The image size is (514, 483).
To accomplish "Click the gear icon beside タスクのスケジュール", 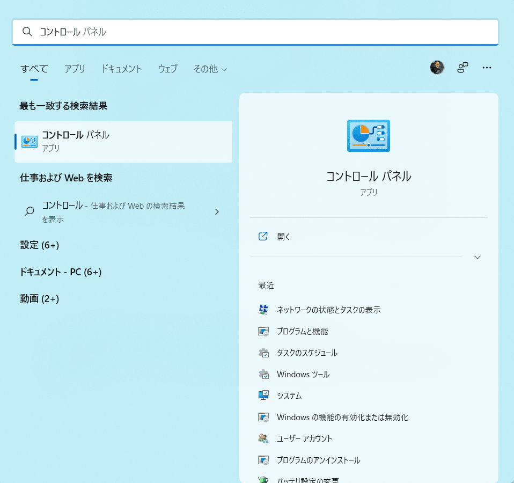I will coord(263,353).
